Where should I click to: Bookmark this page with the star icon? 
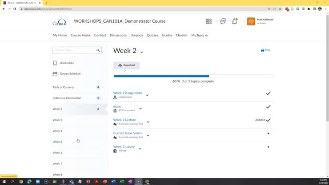280,9
